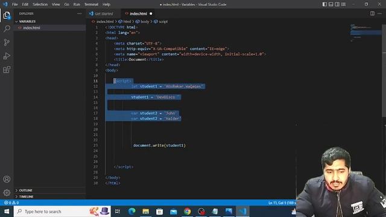Open File Explorer from taskbar

tap(146, 212)
